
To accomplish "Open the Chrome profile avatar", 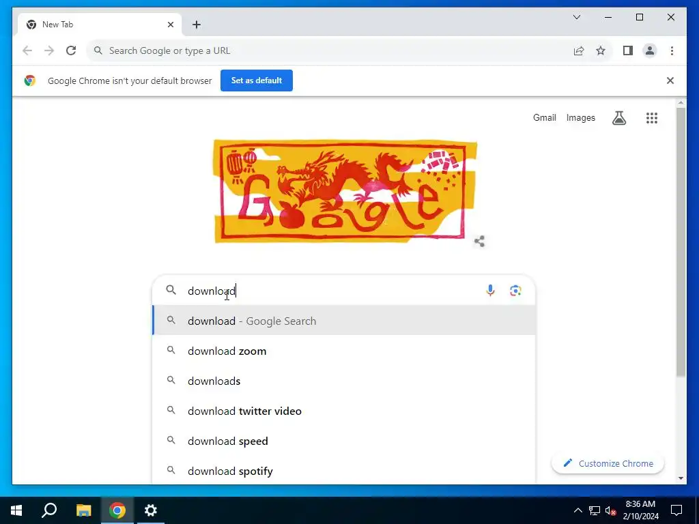I will pos(650,50).
